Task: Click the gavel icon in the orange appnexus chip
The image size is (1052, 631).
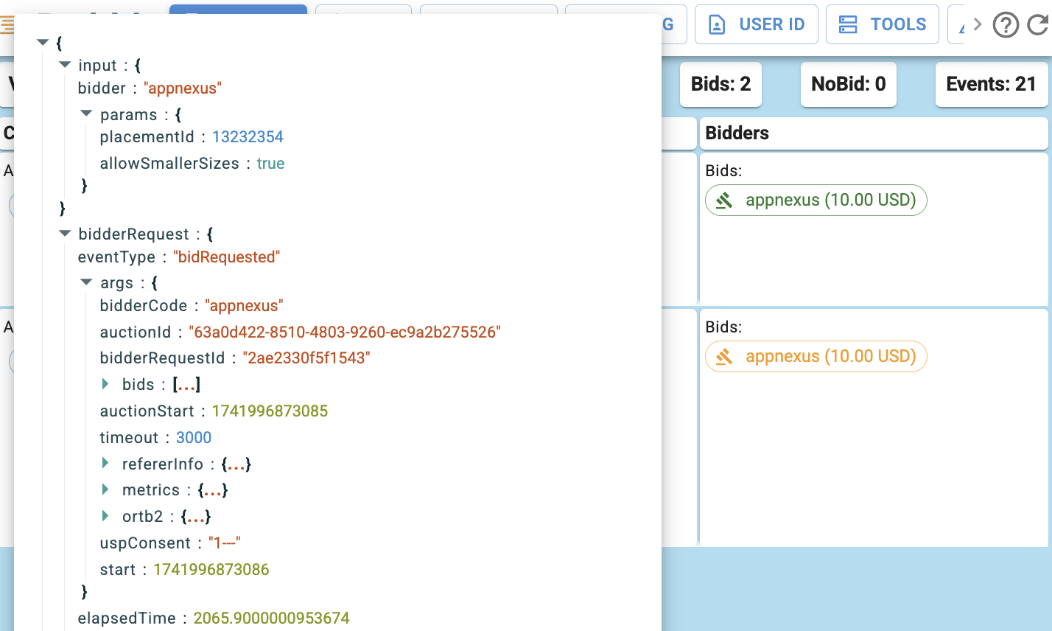Action: pyautogui.click(x=724, y=357)
